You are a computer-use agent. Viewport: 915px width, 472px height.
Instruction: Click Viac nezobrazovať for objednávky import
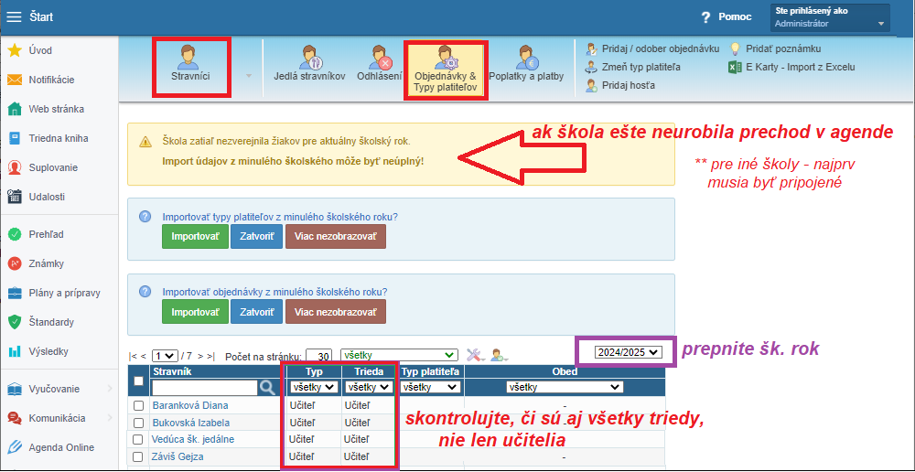(x=335, y=312)
